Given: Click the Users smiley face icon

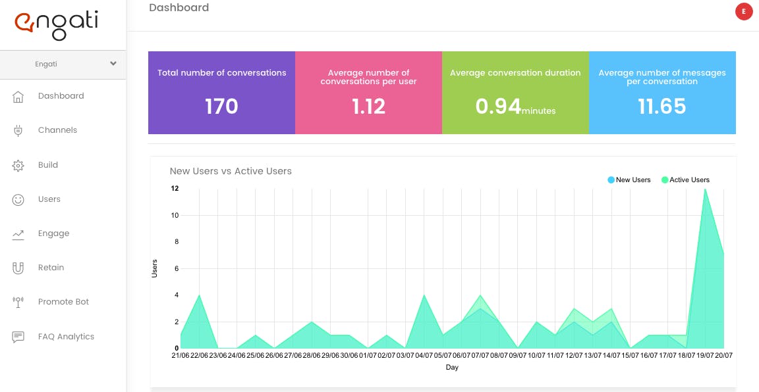Looking at the screenshot, I should tap(18, 200).
